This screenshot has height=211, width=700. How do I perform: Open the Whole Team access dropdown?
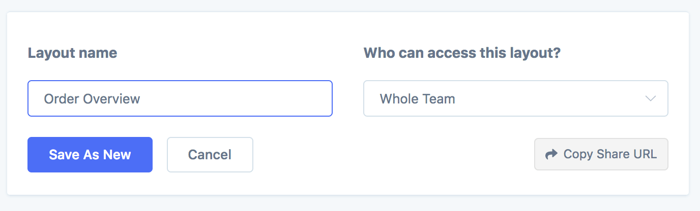(515, 98)
